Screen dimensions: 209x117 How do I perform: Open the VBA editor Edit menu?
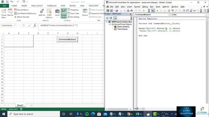tap(117, 6)
